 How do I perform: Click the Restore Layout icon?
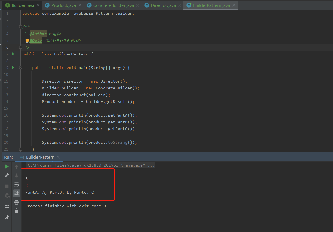pos(7,206)
